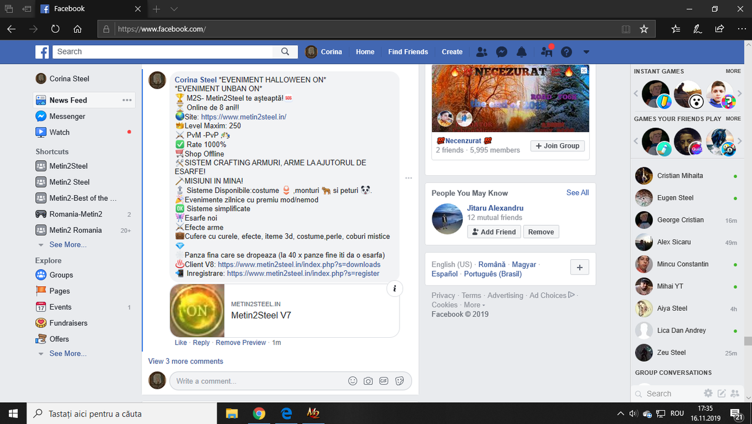The width and height of the screenshot is (752, 424).
Task: Open Corina profile in top bar
Action: click(x=324, y=52)
